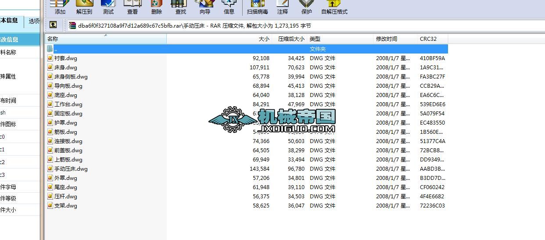Select the file name 外罩.dwg

click(x=65, y=178)
